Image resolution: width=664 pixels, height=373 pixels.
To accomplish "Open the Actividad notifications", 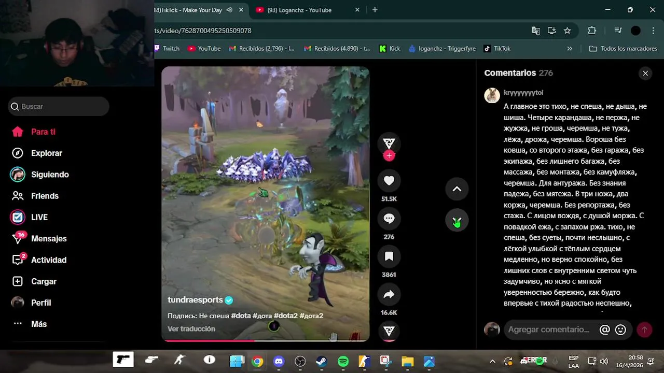I will (x=39, y=260).
